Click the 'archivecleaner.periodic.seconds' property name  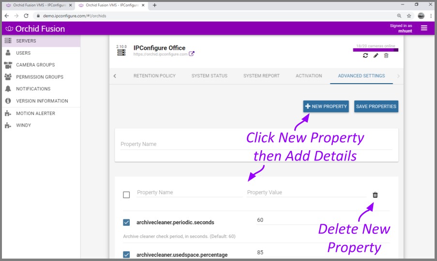pyautogui.click(x=175, y=222)
